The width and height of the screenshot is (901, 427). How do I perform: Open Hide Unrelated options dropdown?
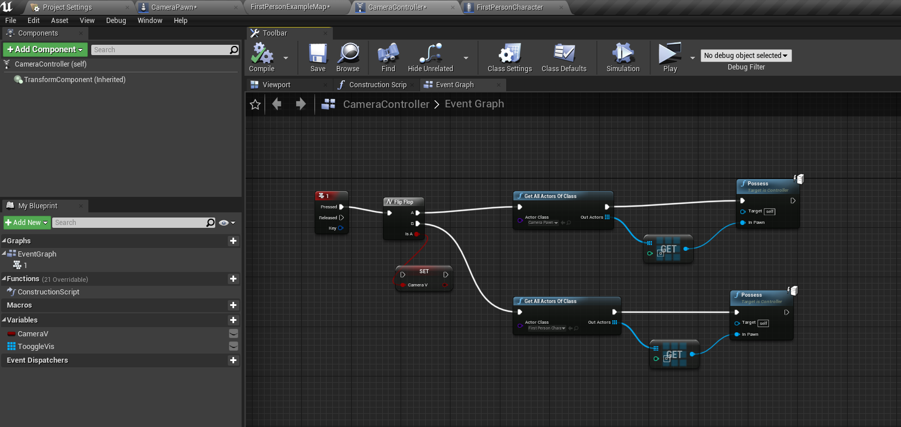(x=466, y=58)
